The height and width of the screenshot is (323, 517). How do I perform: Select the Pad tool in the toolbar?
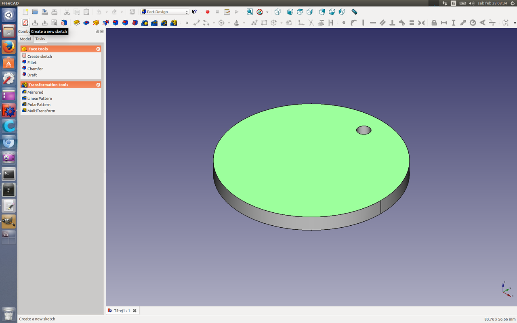click(x=76, y=23)
